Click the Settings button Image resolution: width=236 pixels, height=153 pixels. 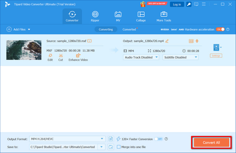pyautogui.click(x=216, y=56)
